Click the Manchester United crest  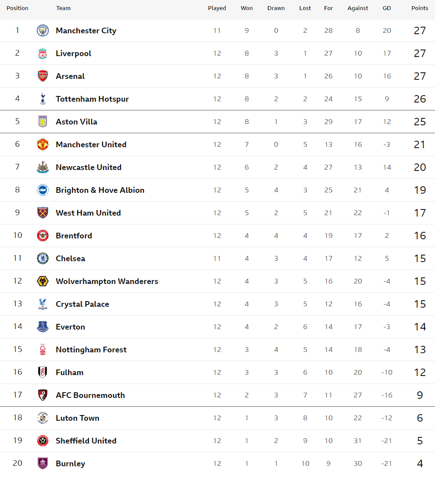tap(43, 145)
